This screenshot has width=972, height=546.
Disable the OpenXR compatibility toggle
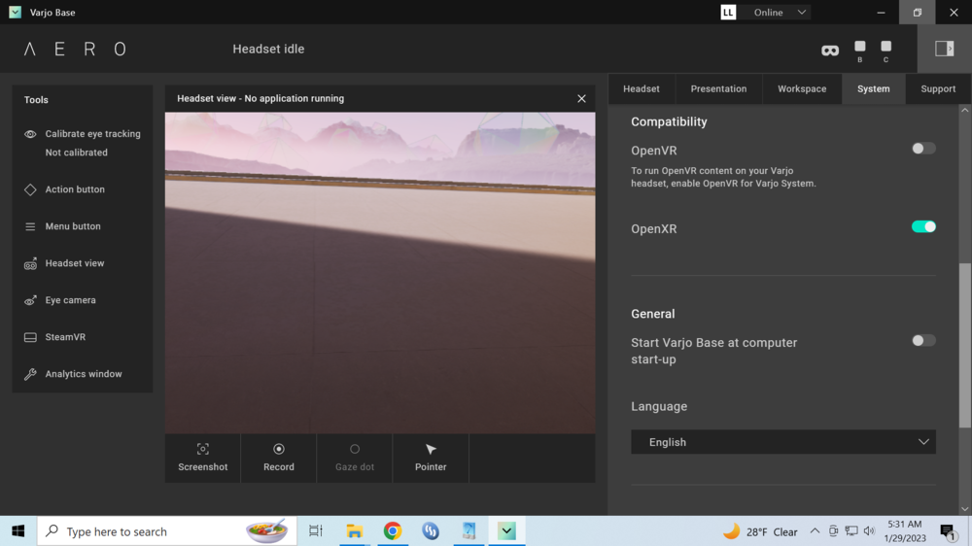point(923,226)
